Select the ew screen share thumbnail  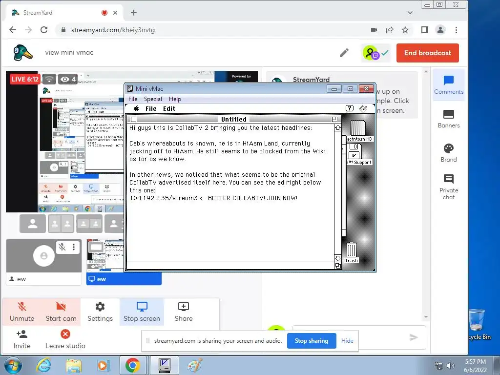124,262
